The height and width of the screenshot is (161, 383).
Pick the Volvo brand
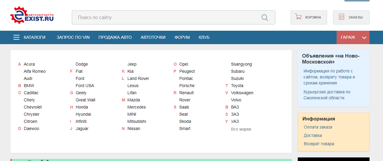(236, 100)
